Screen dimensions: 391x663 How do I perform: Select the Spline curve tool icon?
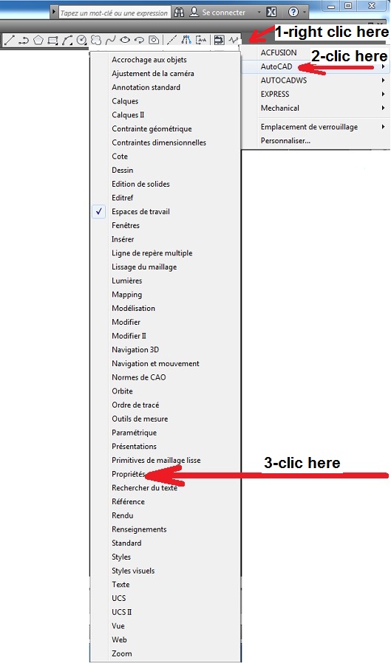pyautogui.click(x=110, y=40)
